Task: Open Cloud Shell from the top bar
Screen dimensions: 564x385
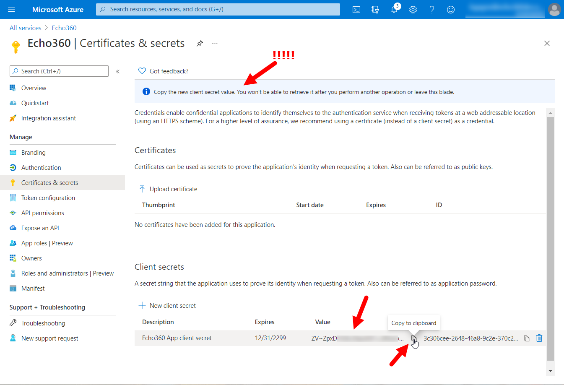Action: [x=356, y=10]
